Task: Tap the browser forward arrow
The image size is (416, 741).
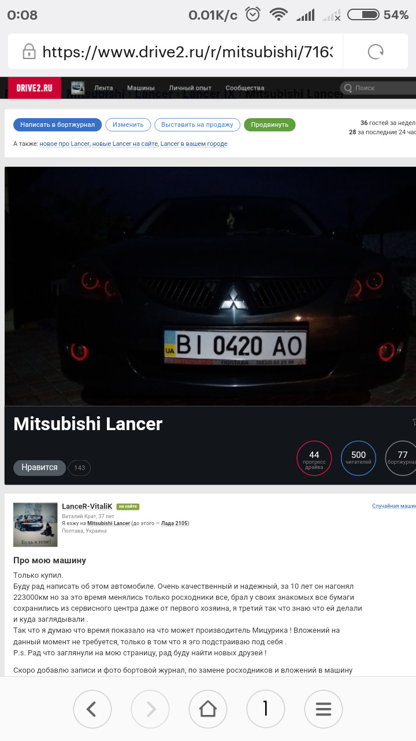Action: [150, 709]
